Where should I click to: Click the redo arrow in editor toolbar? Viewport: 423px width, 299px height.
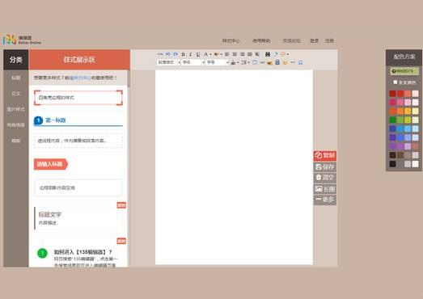click(176, 54)
